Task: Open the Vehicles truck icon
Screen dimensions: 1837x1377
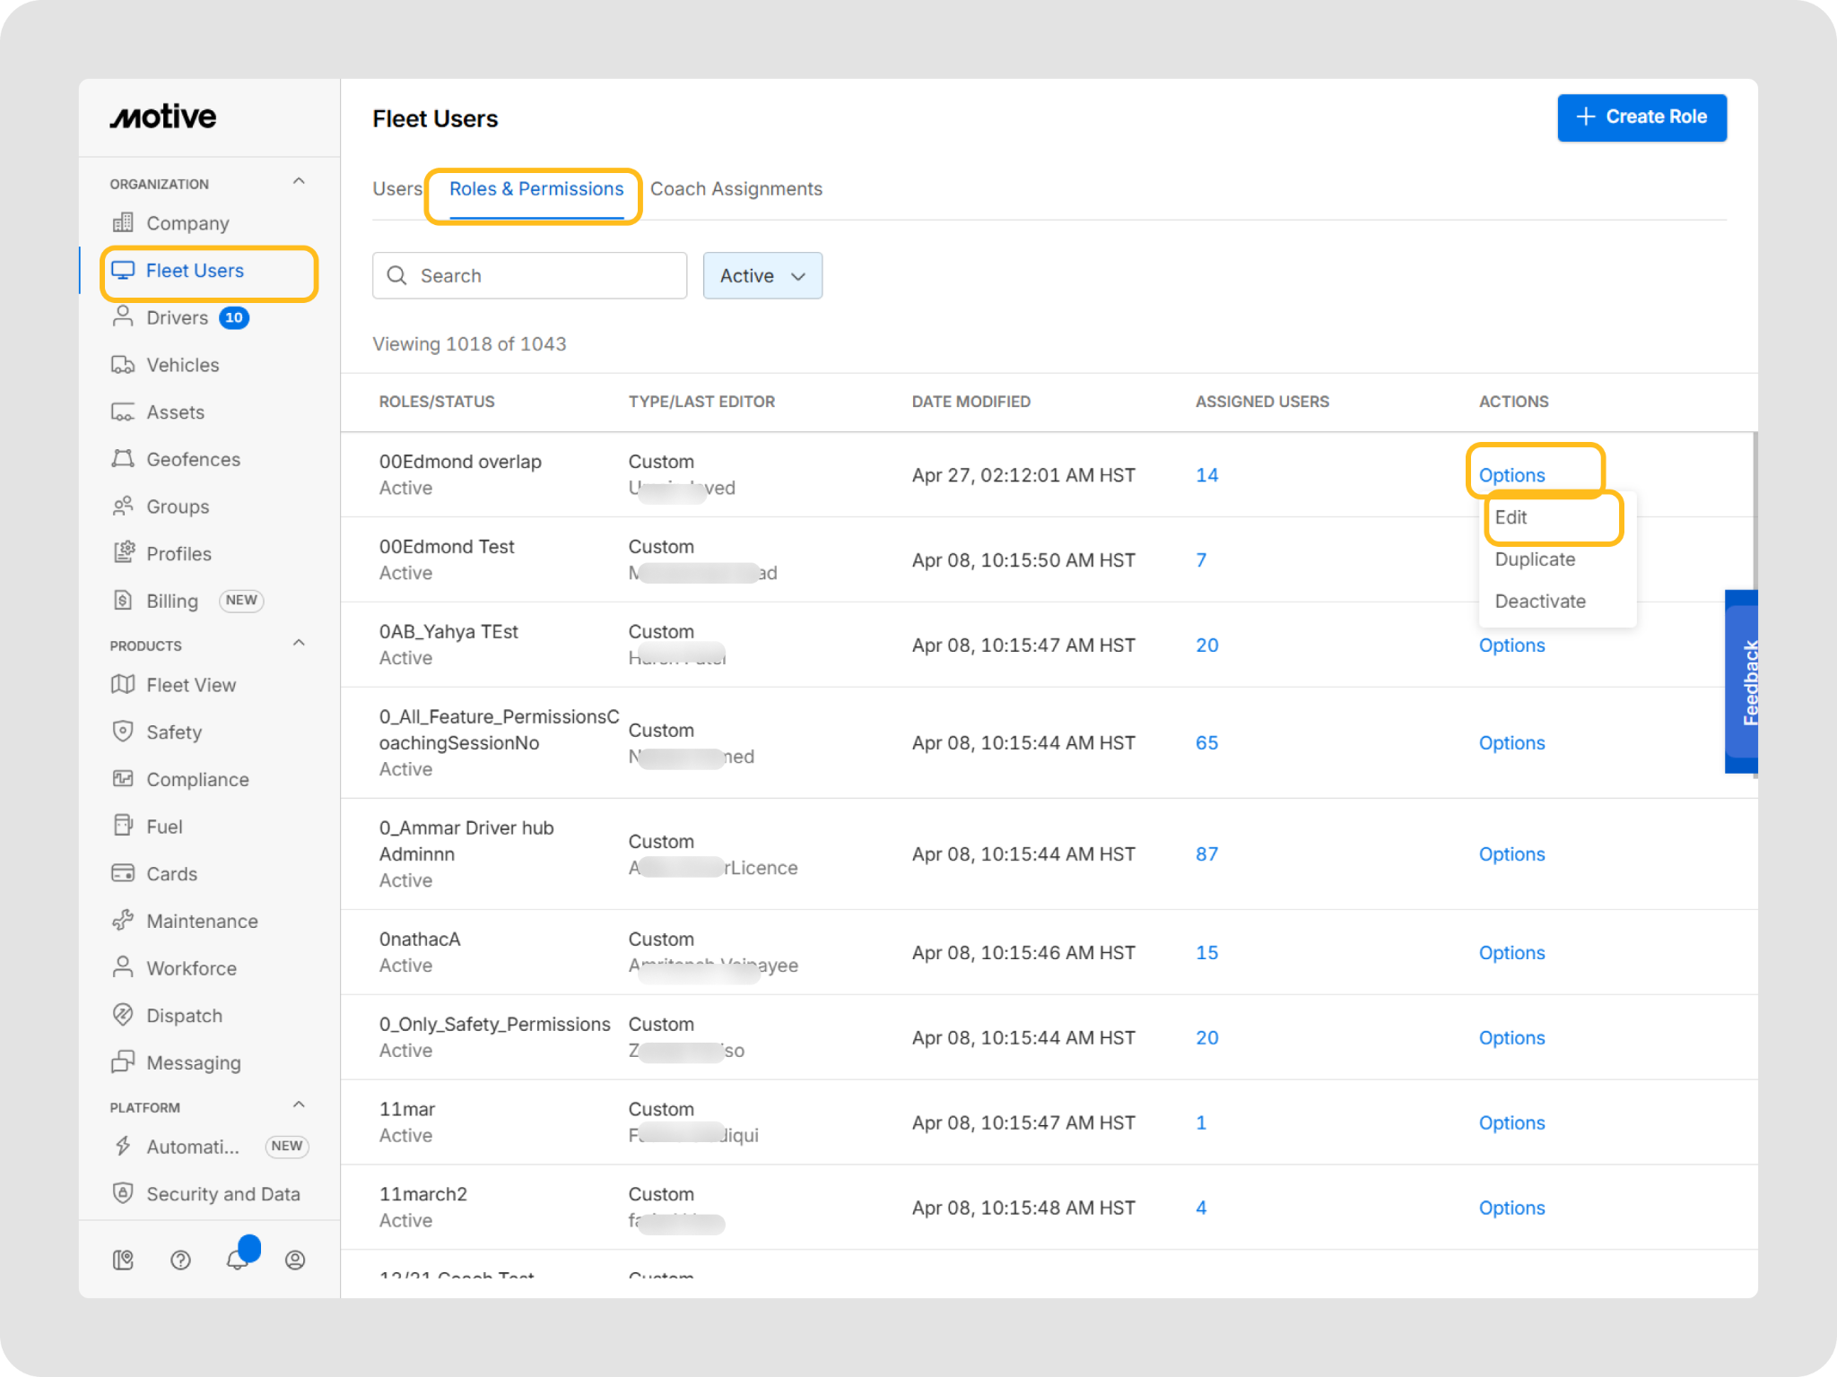Action: click(123, 365)
